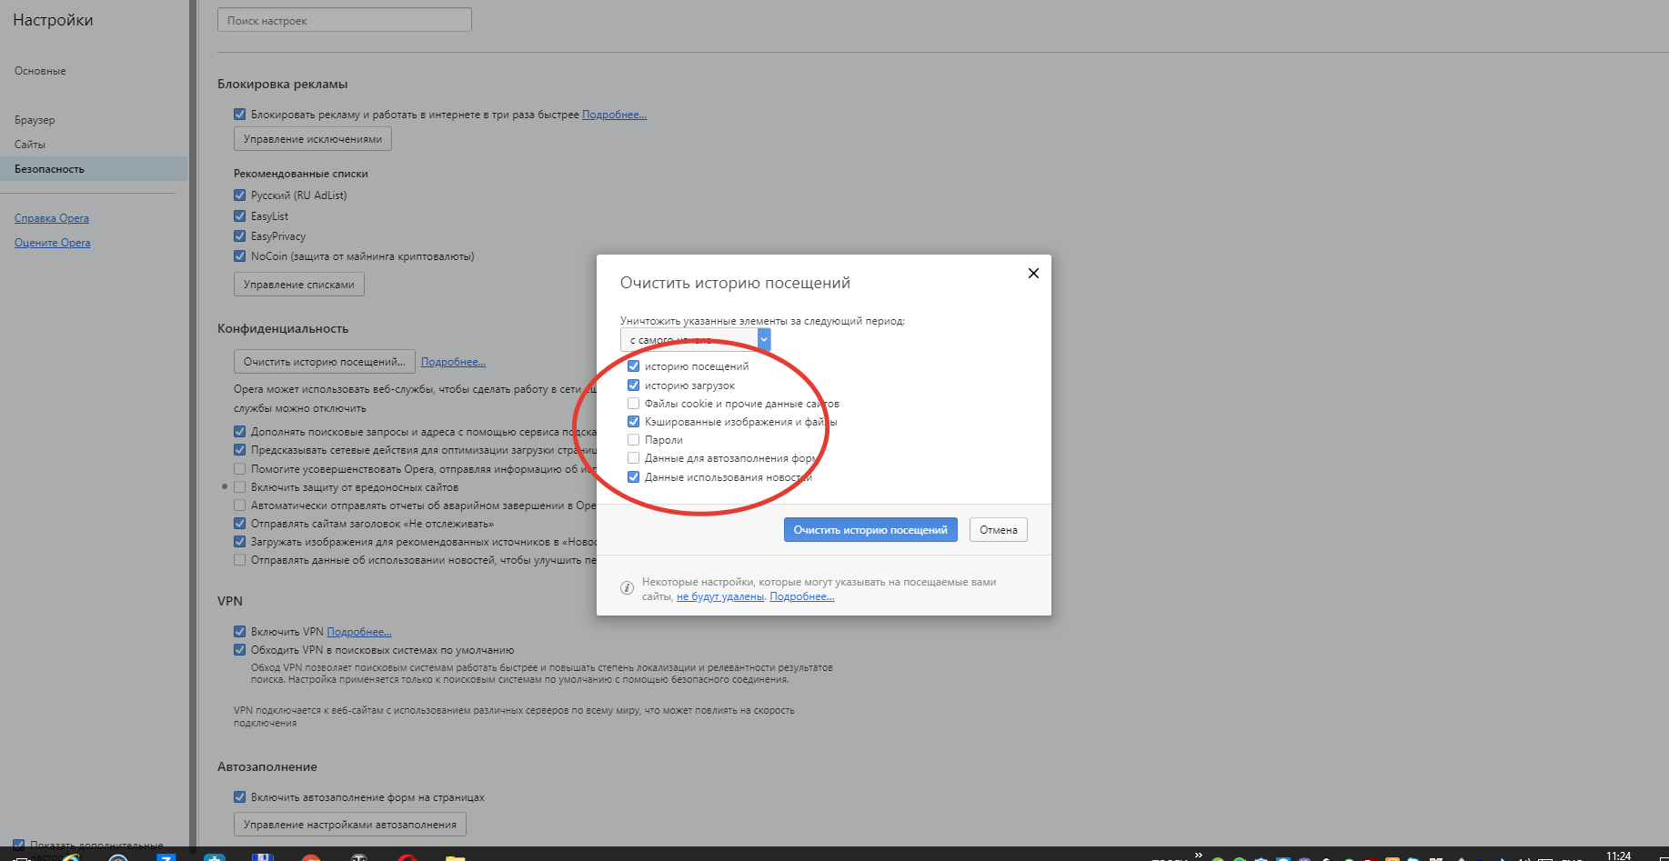Open 'Справка Opera' link
The height and width of the screenshot is (861, 1669).
click(x=52, y=218)
